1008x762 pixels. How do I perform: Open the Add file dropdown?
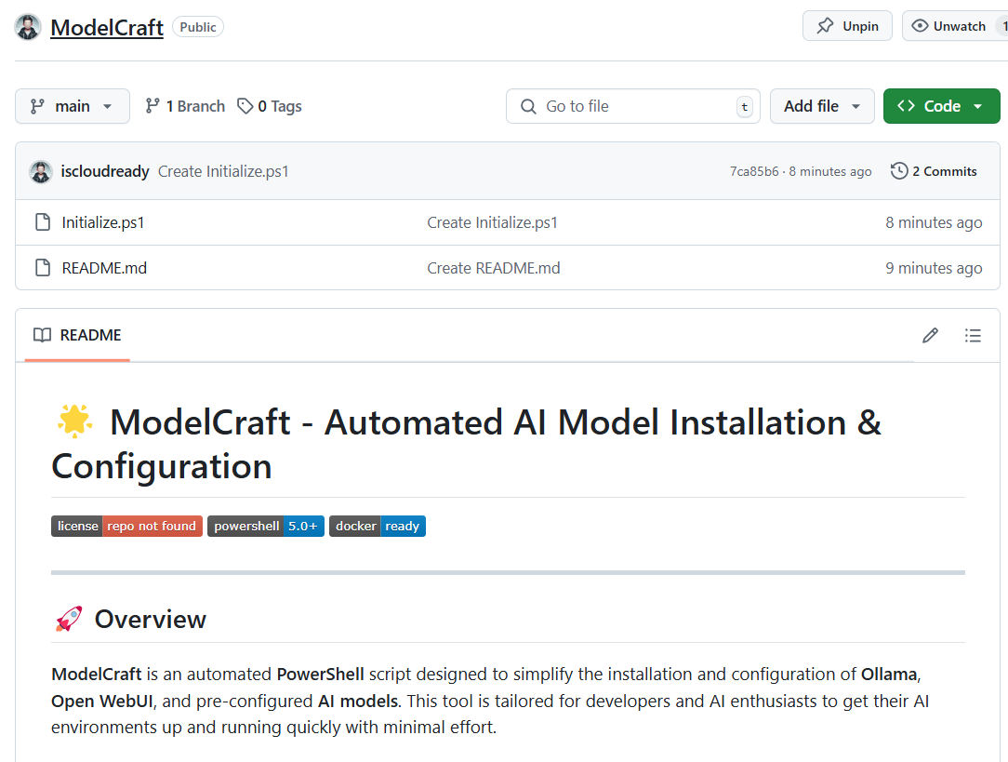point(822,106)
